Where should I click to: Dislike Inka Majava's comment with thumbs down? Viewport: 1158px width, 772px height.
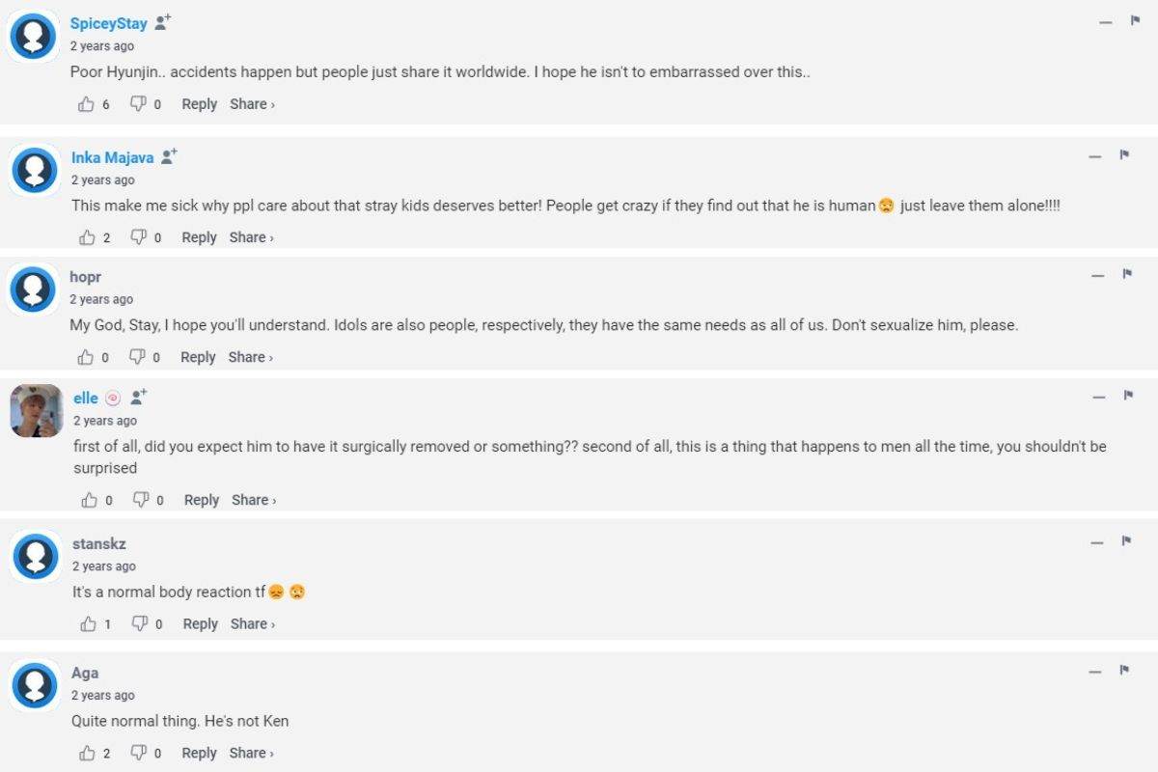point(138,237)
